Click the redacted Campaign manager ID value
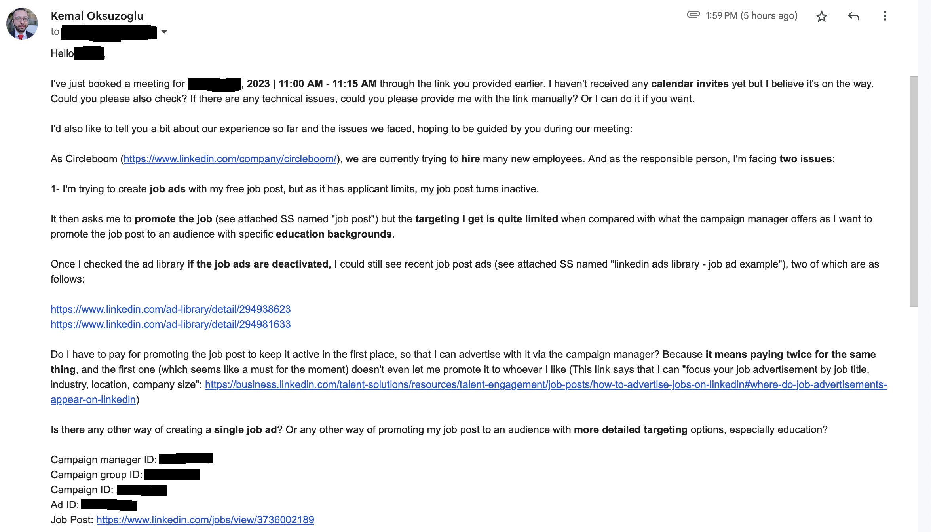 tap(186, 459)
